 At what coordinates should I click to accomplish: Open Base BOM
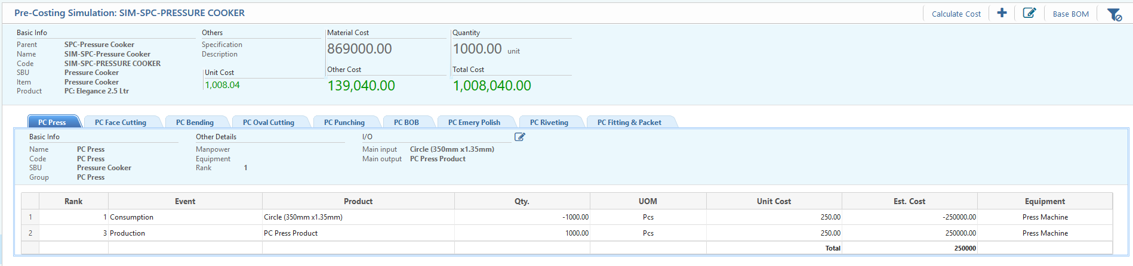pos(1070,14)
